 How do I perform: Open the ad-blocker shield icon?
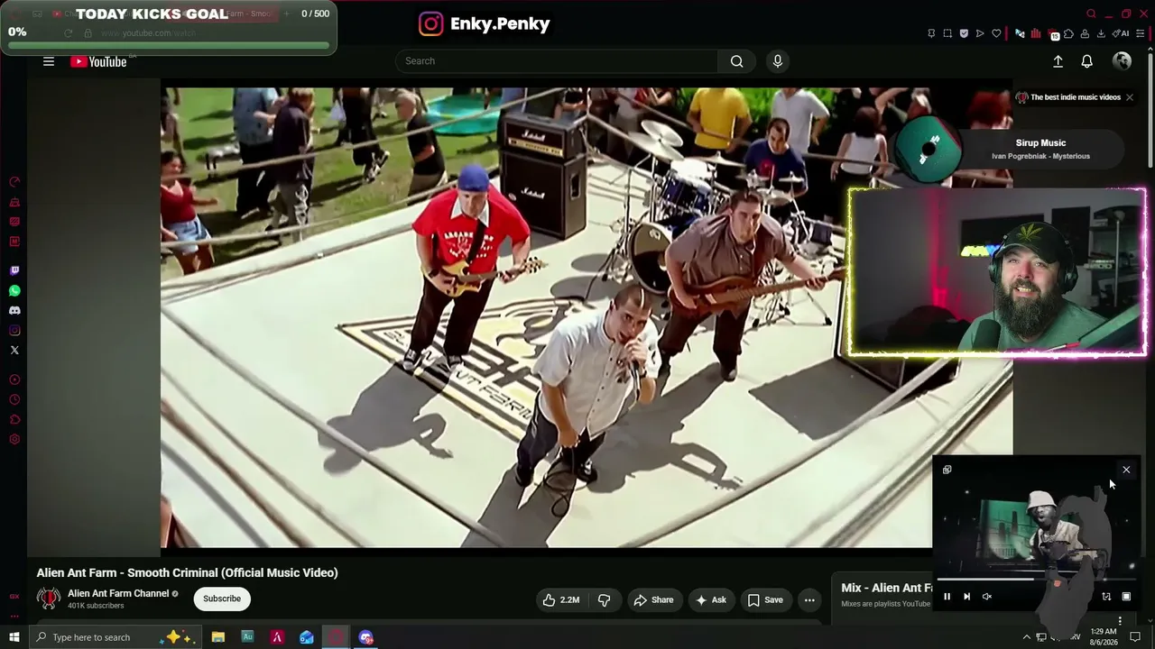964,33
